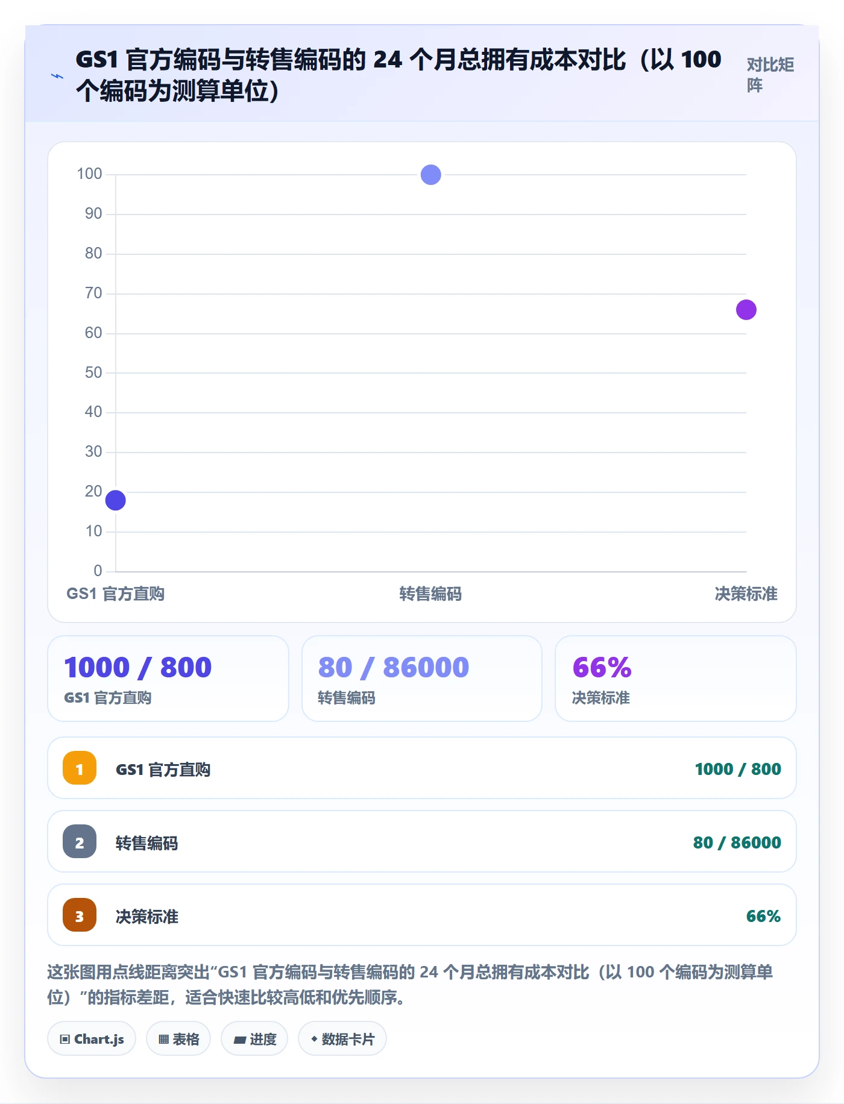
Task: Select the 转售编码 ranked list row
Action: tap(422, 842)
